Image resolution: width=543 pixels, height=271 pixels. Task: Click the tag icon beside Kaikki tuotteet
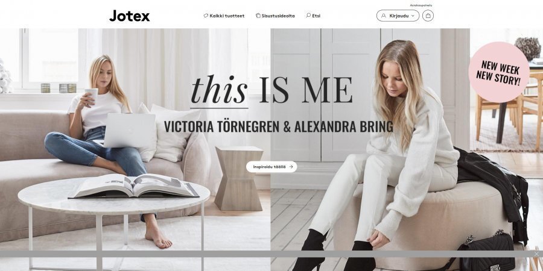pos(206,16)
